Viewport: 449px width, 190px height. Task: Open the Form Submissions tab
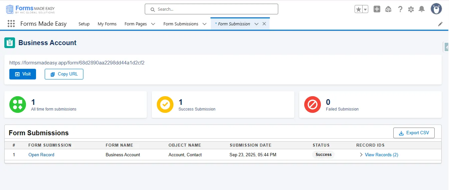click(x=181, y=24)
